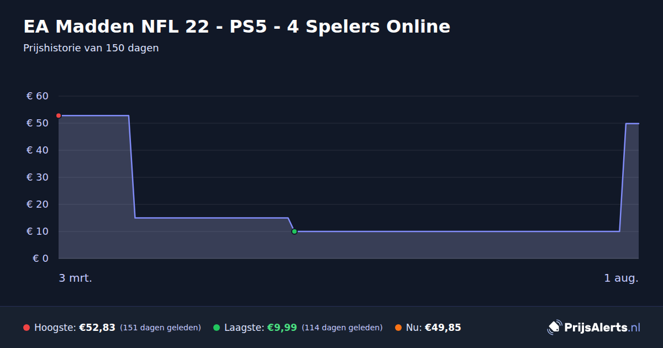The width and height of the screenshot is (663, 348).
Task: Click the Prijshistorie van 150 dagen subtitle
Action: pyautogui.click(x=91, y=48)
